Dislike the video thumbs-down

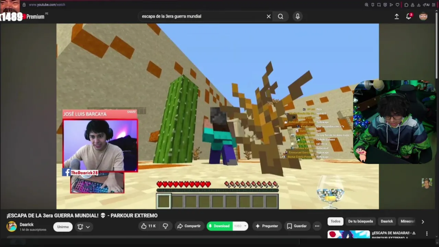[165, 226]
